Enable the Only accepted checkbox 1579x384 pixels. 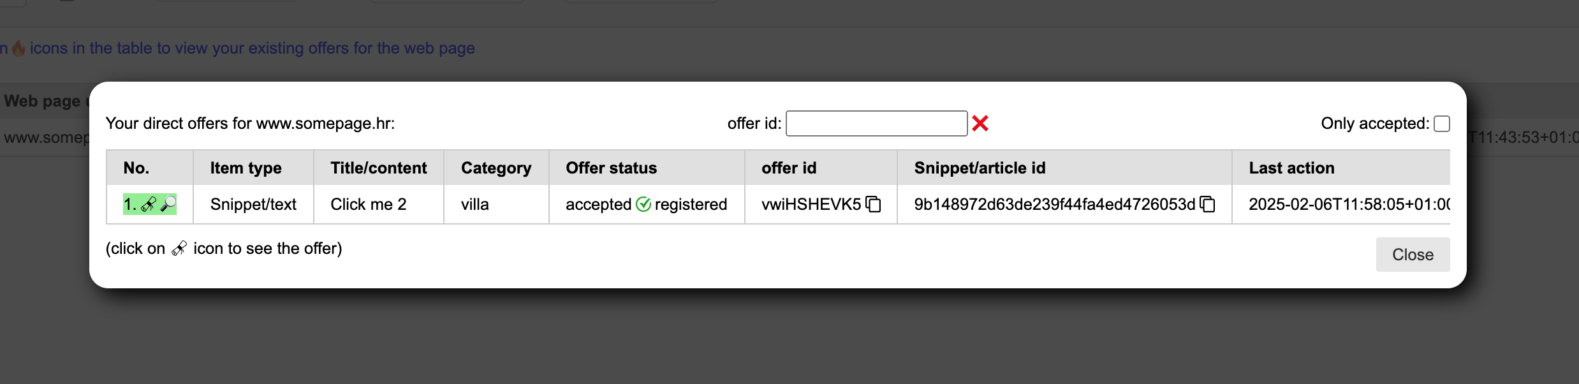click(x=1441, y=123)
